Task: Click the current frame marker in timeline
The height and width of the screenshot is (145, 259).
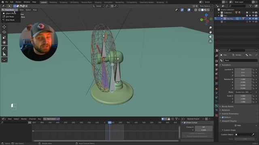Action: pos(110,122)
